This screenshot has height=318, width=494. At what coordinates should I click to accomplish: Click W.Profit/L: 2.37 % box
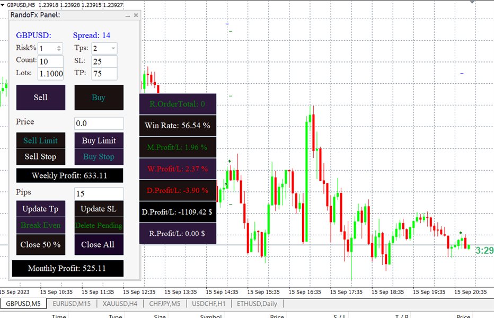tap(178, 169)
